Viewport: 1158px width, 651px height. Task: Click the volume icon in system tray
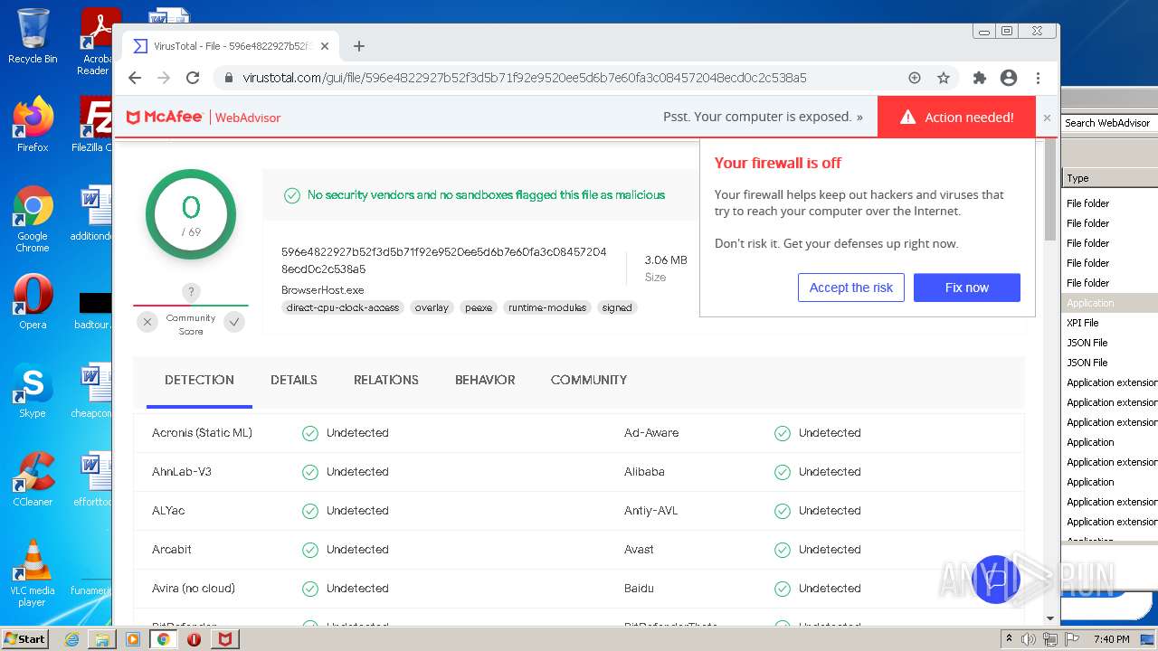[1029, 639]
